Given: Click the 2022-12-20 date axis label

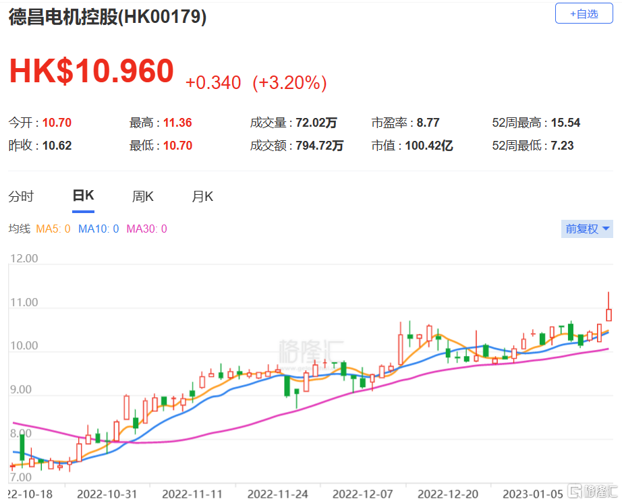Looking at the screenshot, I should [x=448, y=494].
